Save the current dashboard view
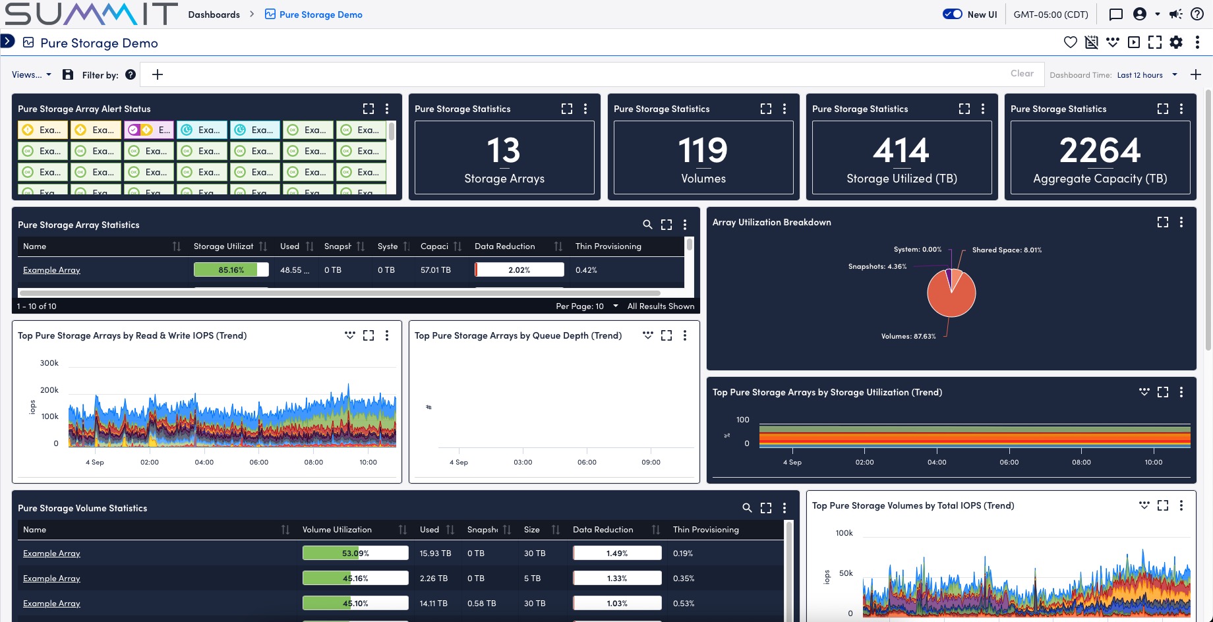This screenshot has width=1213, height=622. coord(68,74)
